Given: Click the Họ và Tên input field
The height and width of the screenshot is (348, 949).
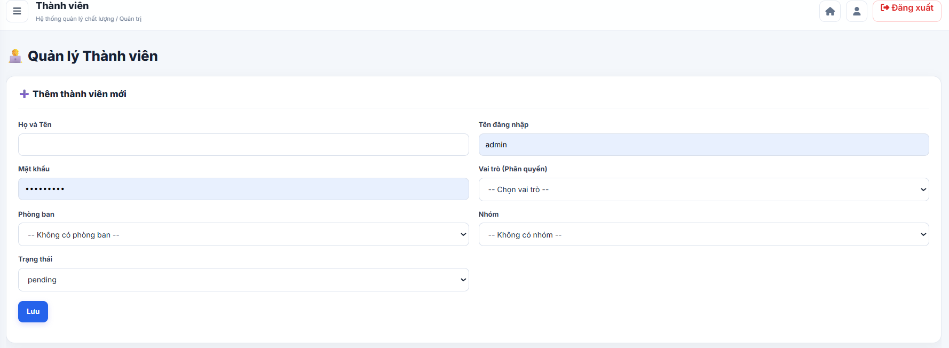Looking at the screenshot, I should 243,145.
